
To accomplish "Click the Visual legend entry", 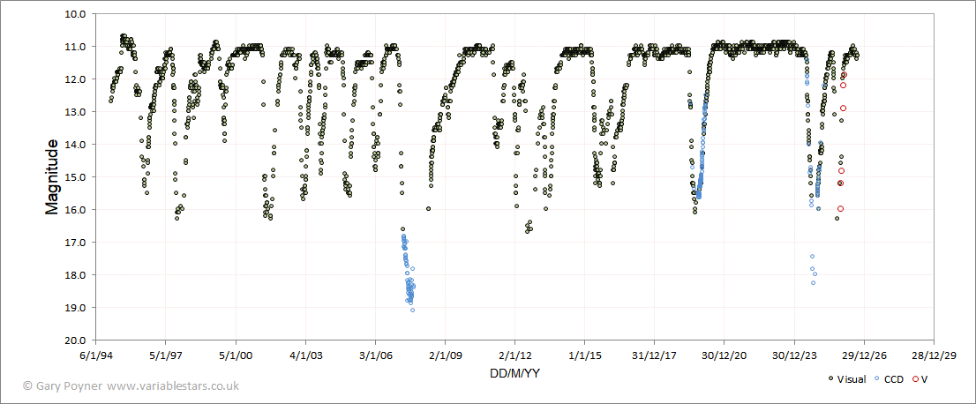I will pos(846,378).
